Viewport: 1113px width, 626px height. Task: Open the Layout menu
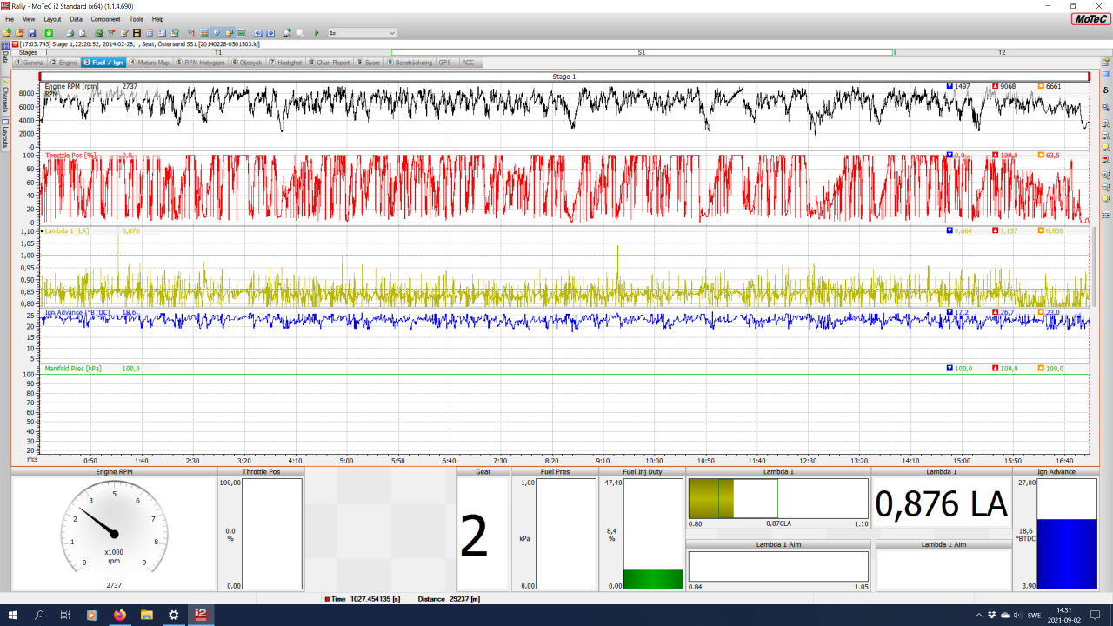point(52,18)
